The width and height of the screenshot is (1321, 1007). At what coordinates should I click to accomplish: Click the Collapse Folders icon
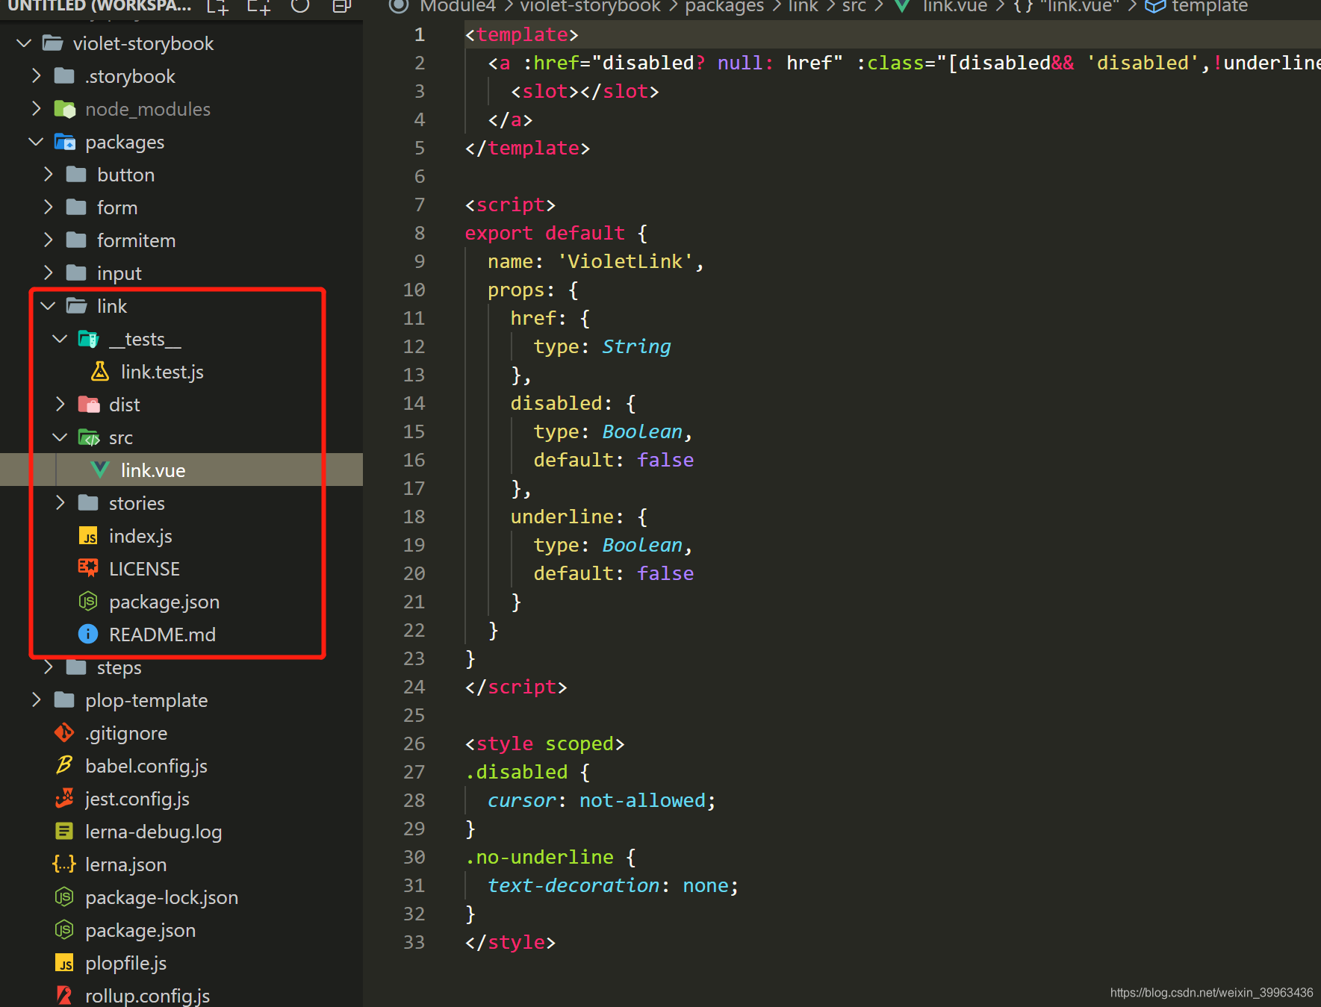tap(342, 6)
